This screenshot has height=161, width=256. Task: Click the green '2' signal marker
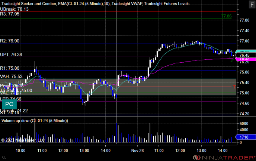[231, 61]
